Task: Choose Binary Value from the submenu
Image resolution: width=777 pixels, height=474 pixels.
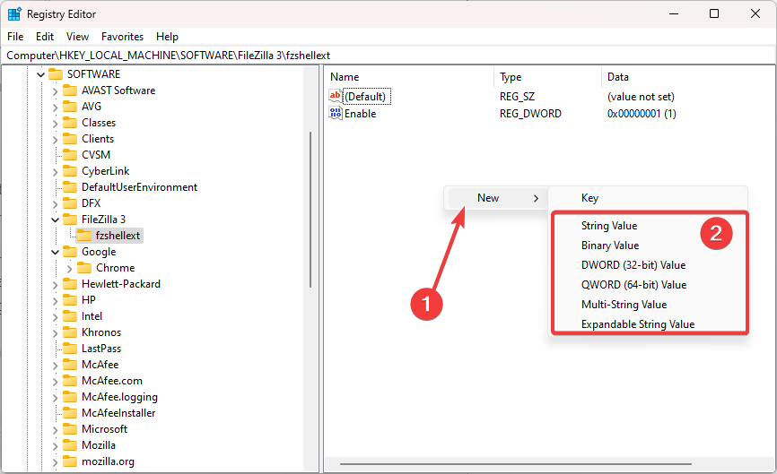Action: pyautogui.click(x=610, y=246)
